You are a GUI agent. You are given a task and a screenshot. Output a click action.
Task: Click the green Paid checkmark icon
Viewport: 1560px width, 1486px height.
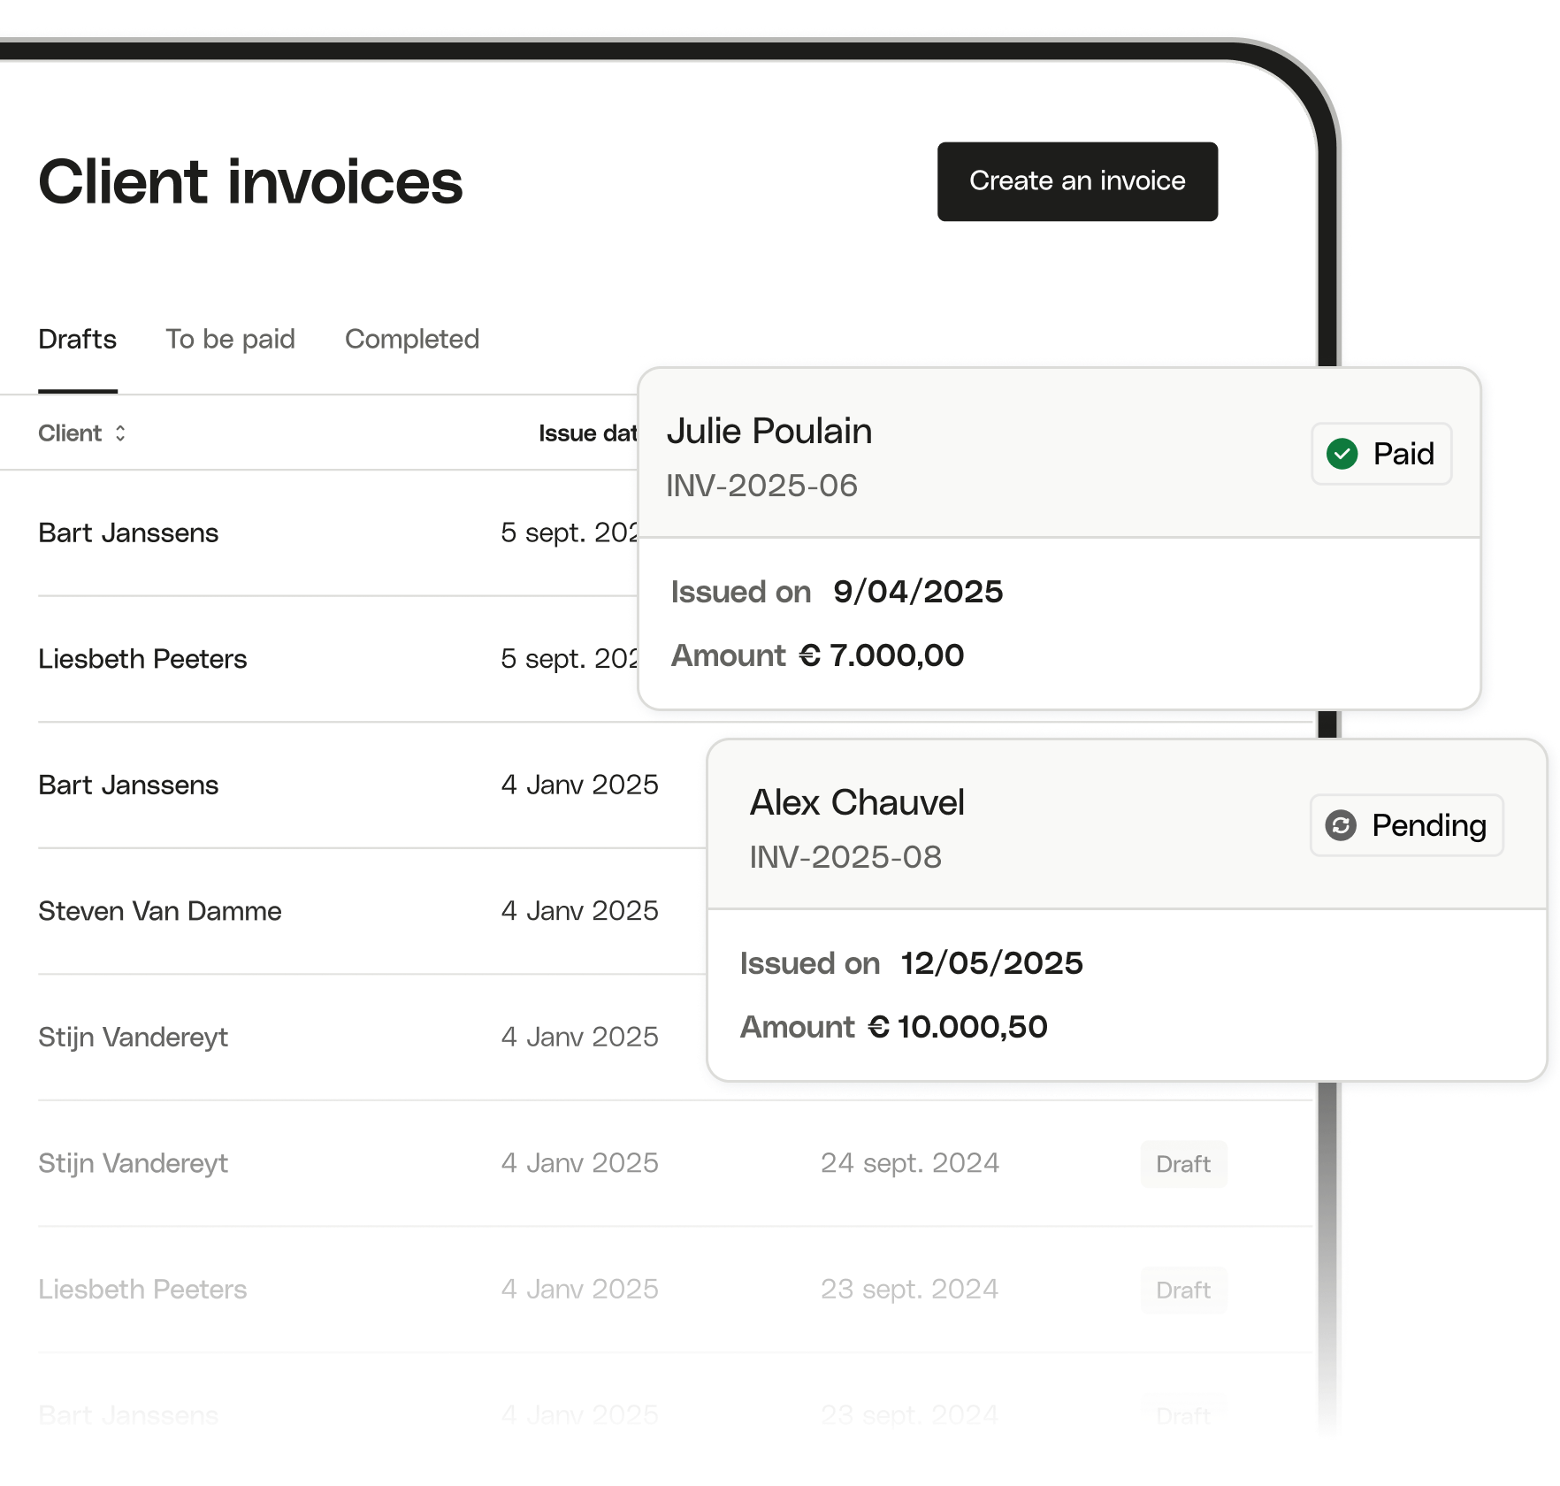(1342, 454)
